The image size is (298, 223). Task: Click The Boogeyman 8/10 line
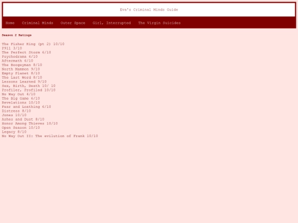pos(22,65)
